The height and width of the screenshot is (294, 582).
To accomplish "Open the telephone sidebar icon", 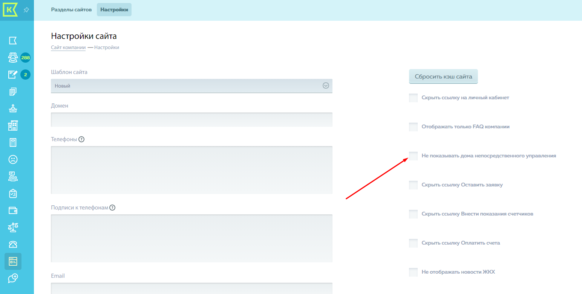I will (13, 244).
